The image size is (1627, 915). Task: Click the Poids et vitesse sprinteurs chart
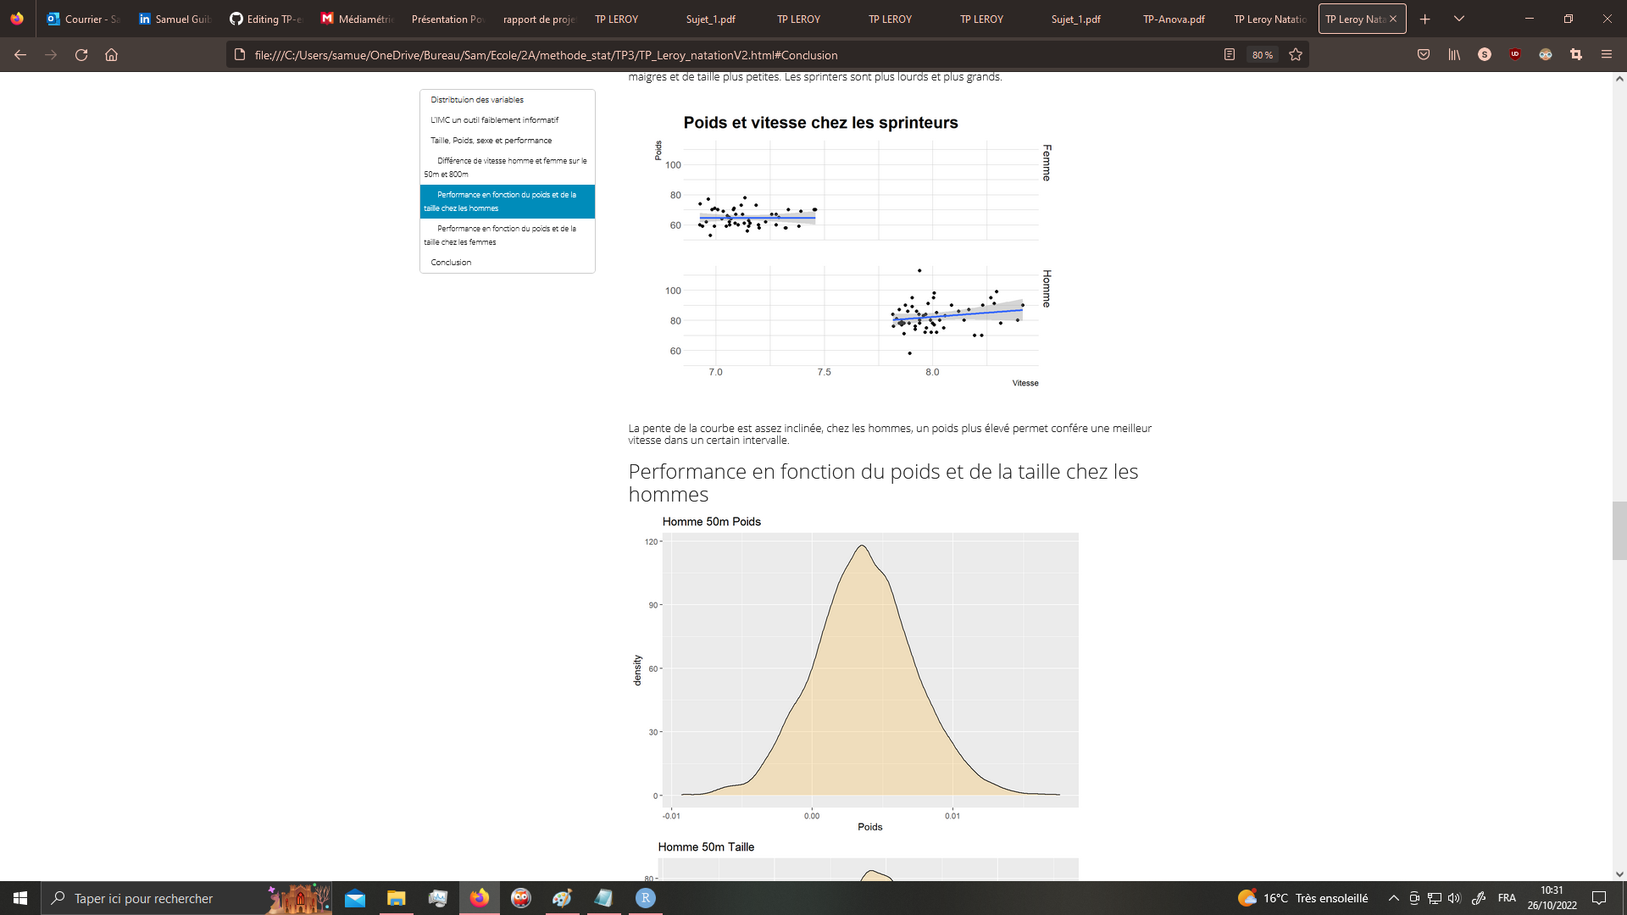pos(852,252)
